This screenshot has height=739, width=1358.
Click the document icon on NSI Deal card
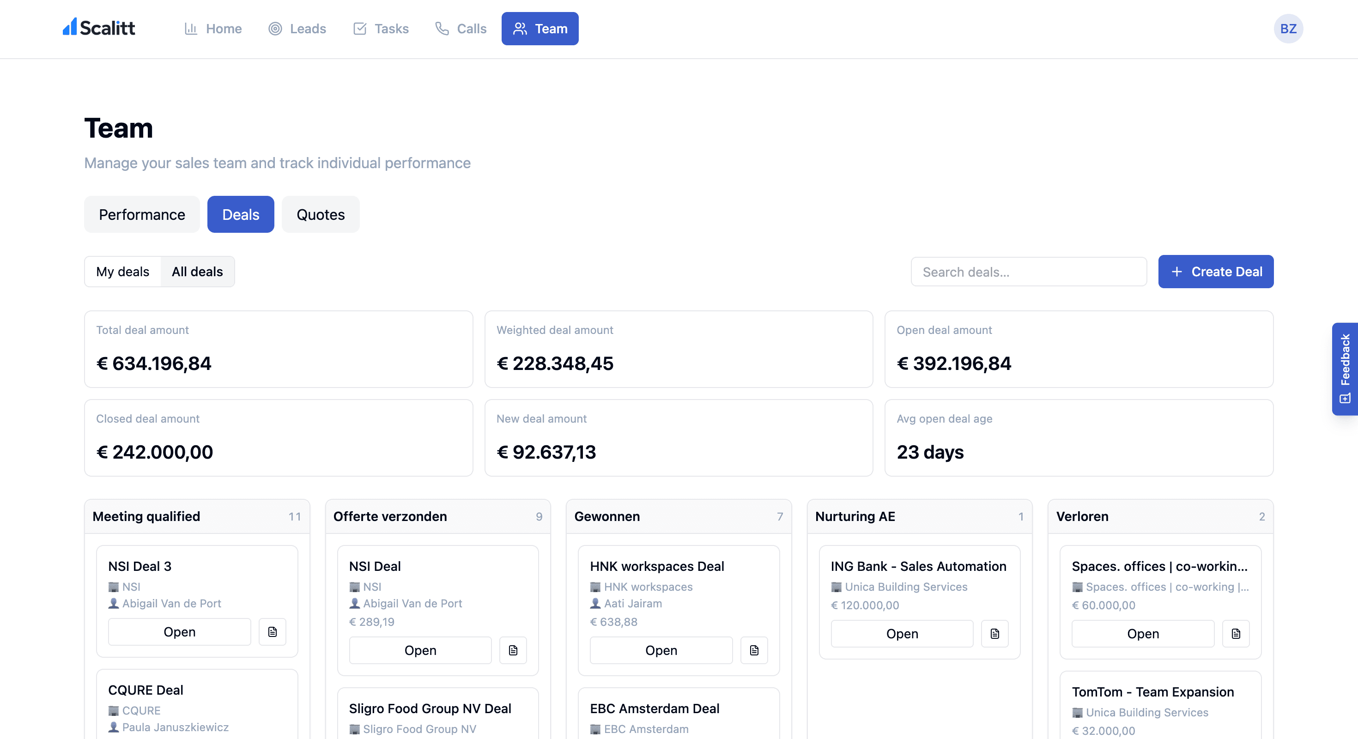[x=513, y=650]
